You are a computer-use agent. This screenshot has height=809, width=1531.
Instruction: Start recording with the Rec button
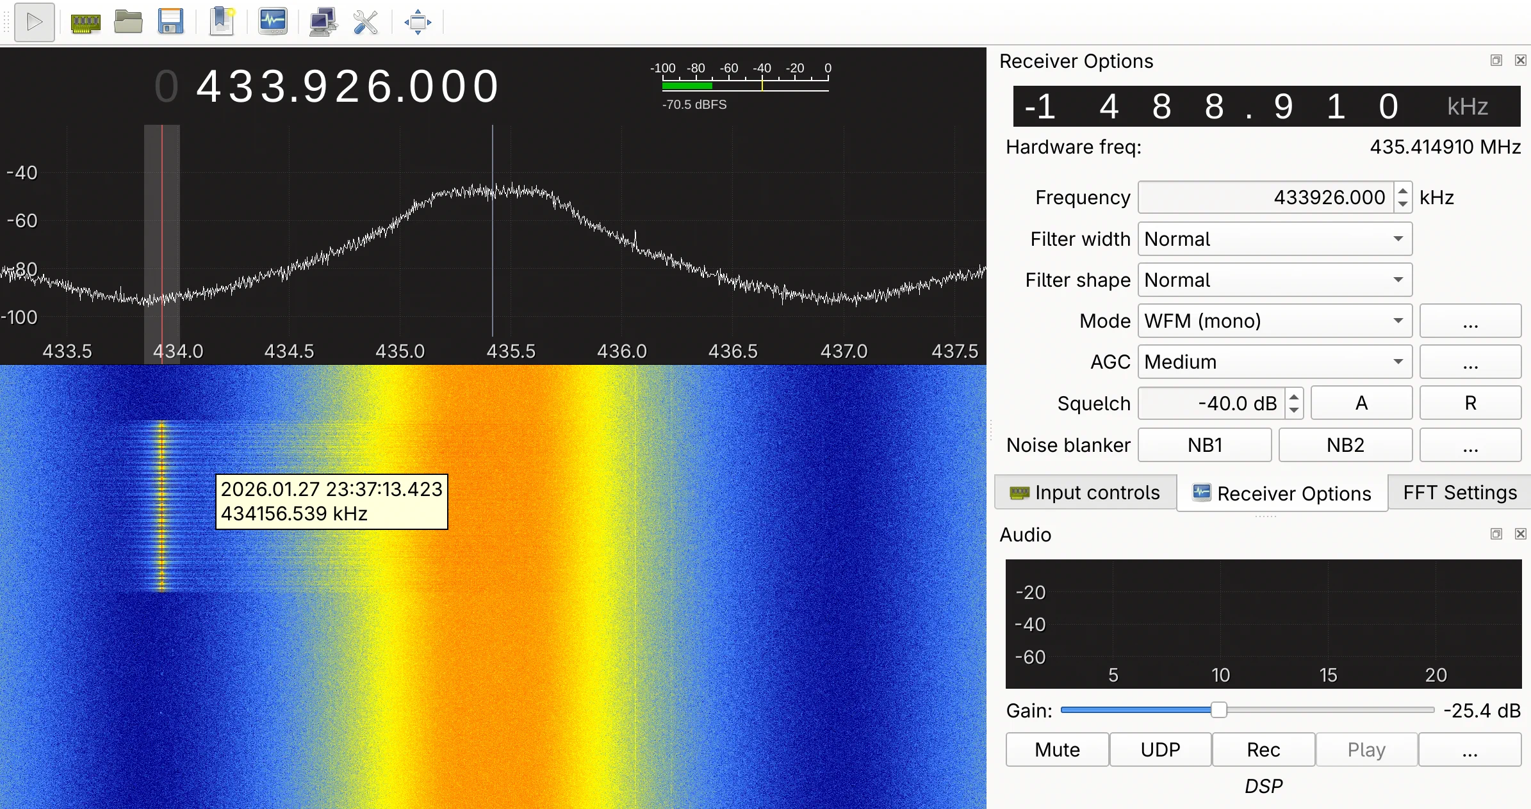[1263, 749]
